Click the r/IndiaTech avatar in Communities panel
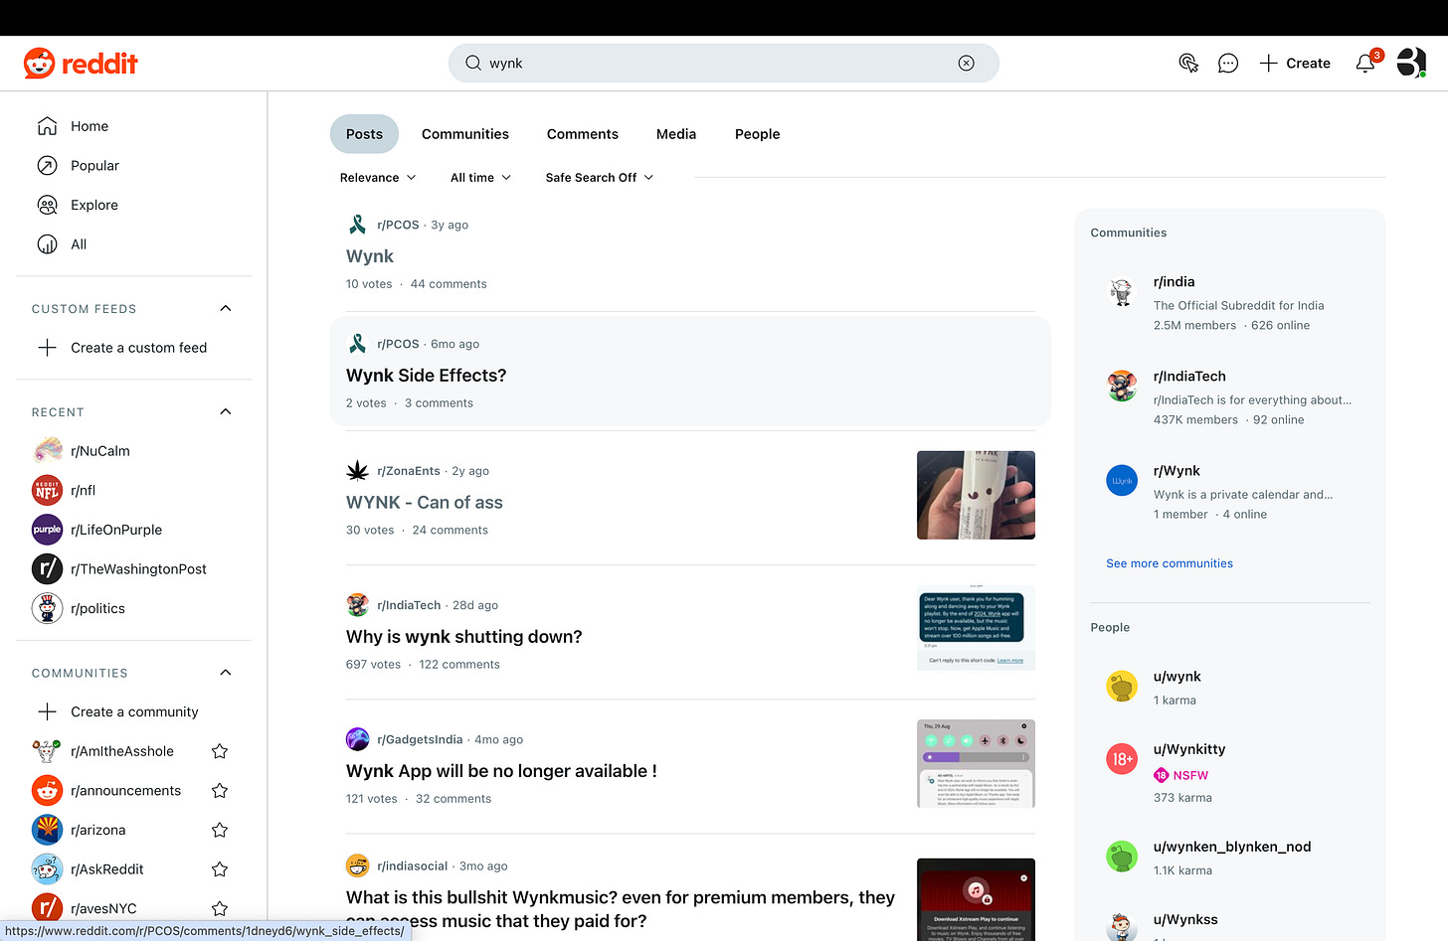1448x941 pixels. point(1122,386)
